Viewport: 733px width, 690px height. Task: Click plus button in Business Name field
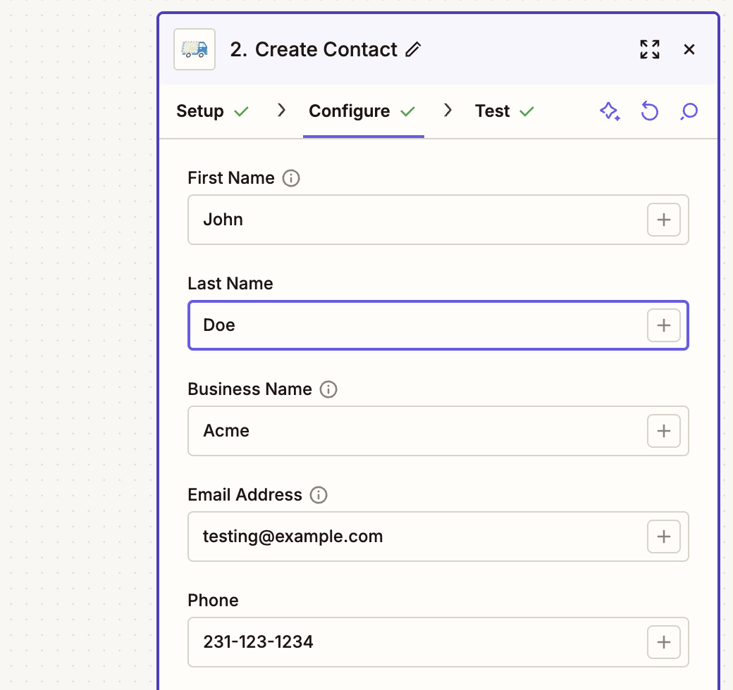click(x=663, y=431)
